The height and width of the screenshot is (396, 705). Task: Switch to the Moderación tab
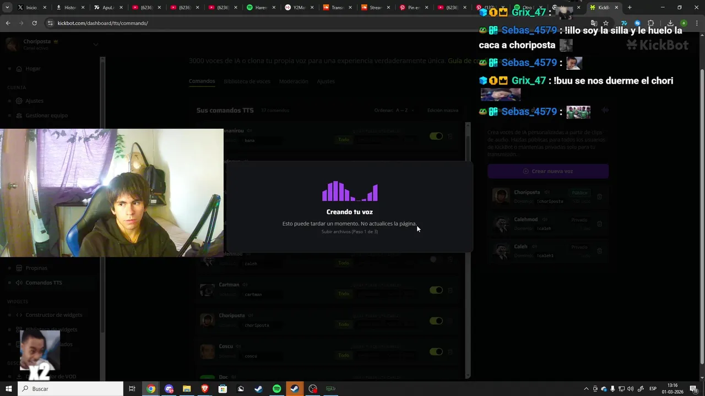click(294, 81)
